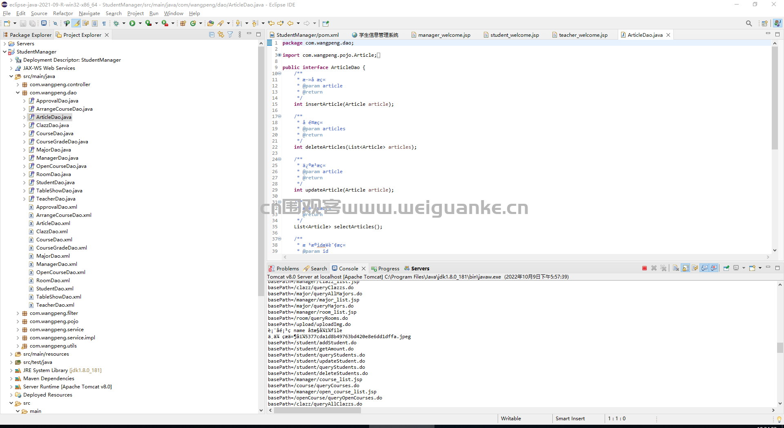The height and width of the screenshot is (428, 784).
Task: Click the Open Type icon
Action: pos(211,23)
